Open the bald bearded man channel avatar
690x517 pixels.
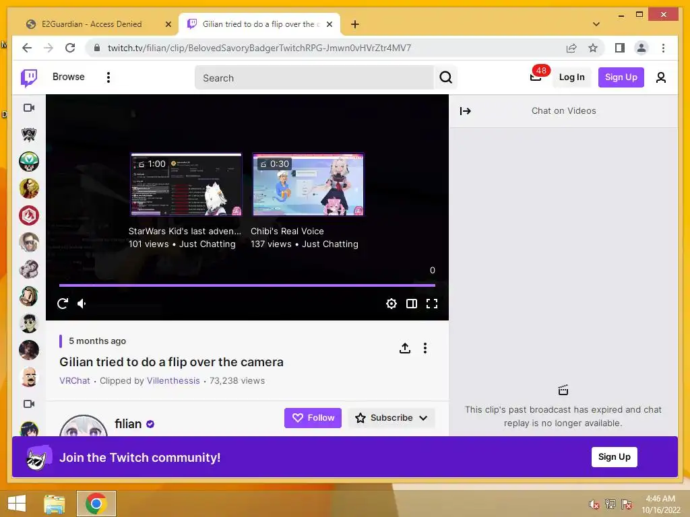(29, 377)
